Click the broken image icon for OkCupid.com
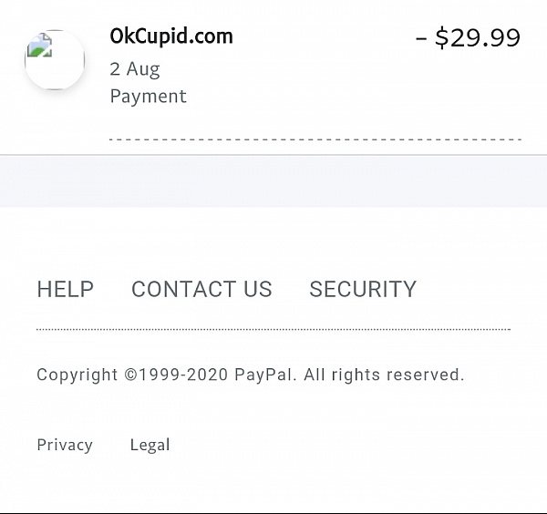This screenshot has width=547, height=514. point(40,45)
